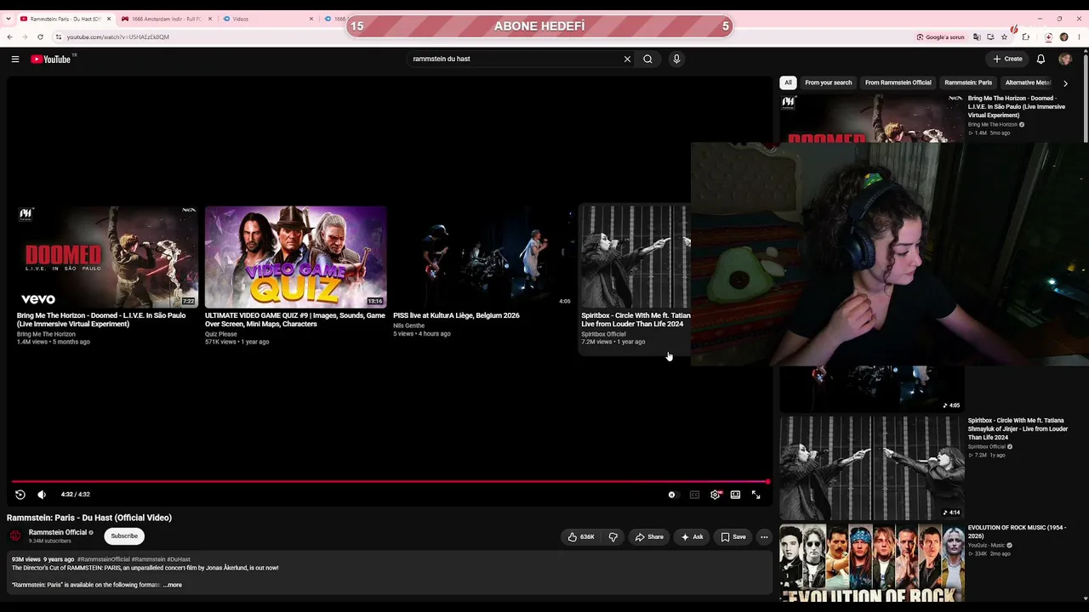This screenshot has height=612, width=1089.
Task: Click the browser address bar URL
Action: [x=118, y=37]
